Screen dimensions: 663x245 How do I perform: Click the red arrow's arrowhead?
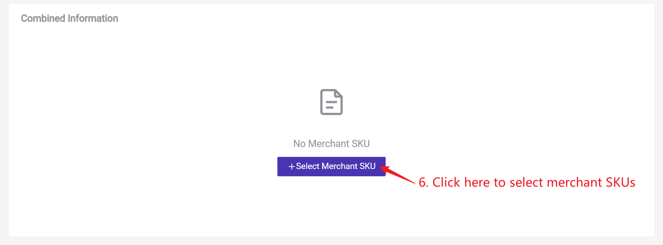(x=384, y=168)
